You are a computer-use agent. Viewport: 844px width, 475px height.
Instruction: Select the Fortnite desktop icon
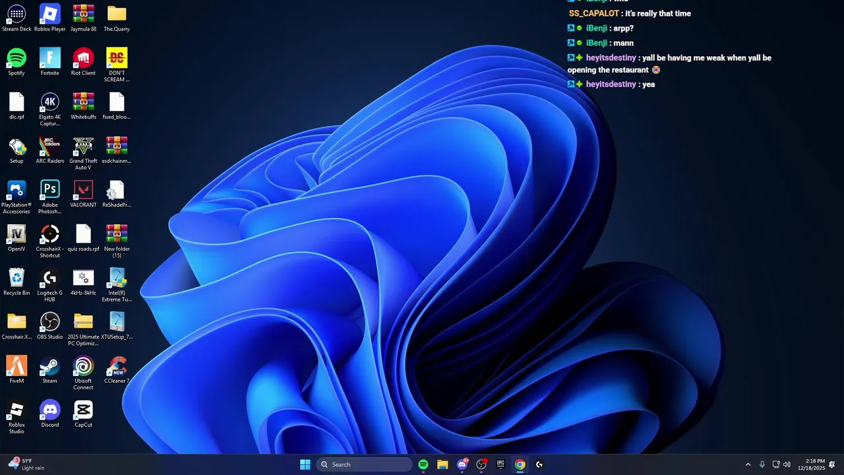[50, 62]
